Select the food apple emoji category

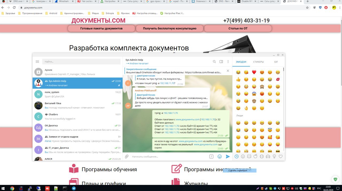pos(255,157)
